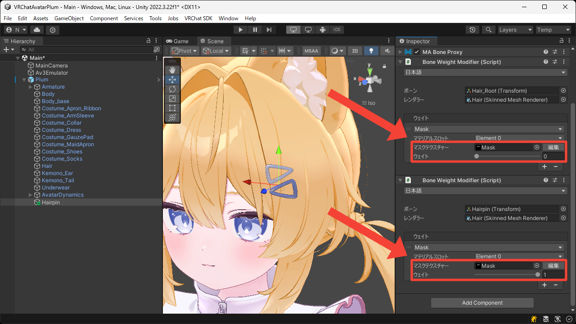The height and width of the screenshot is (324, 576).
Task: Select Kemono_Ear in the Hierarchy
Action: [x=57, y=173]
